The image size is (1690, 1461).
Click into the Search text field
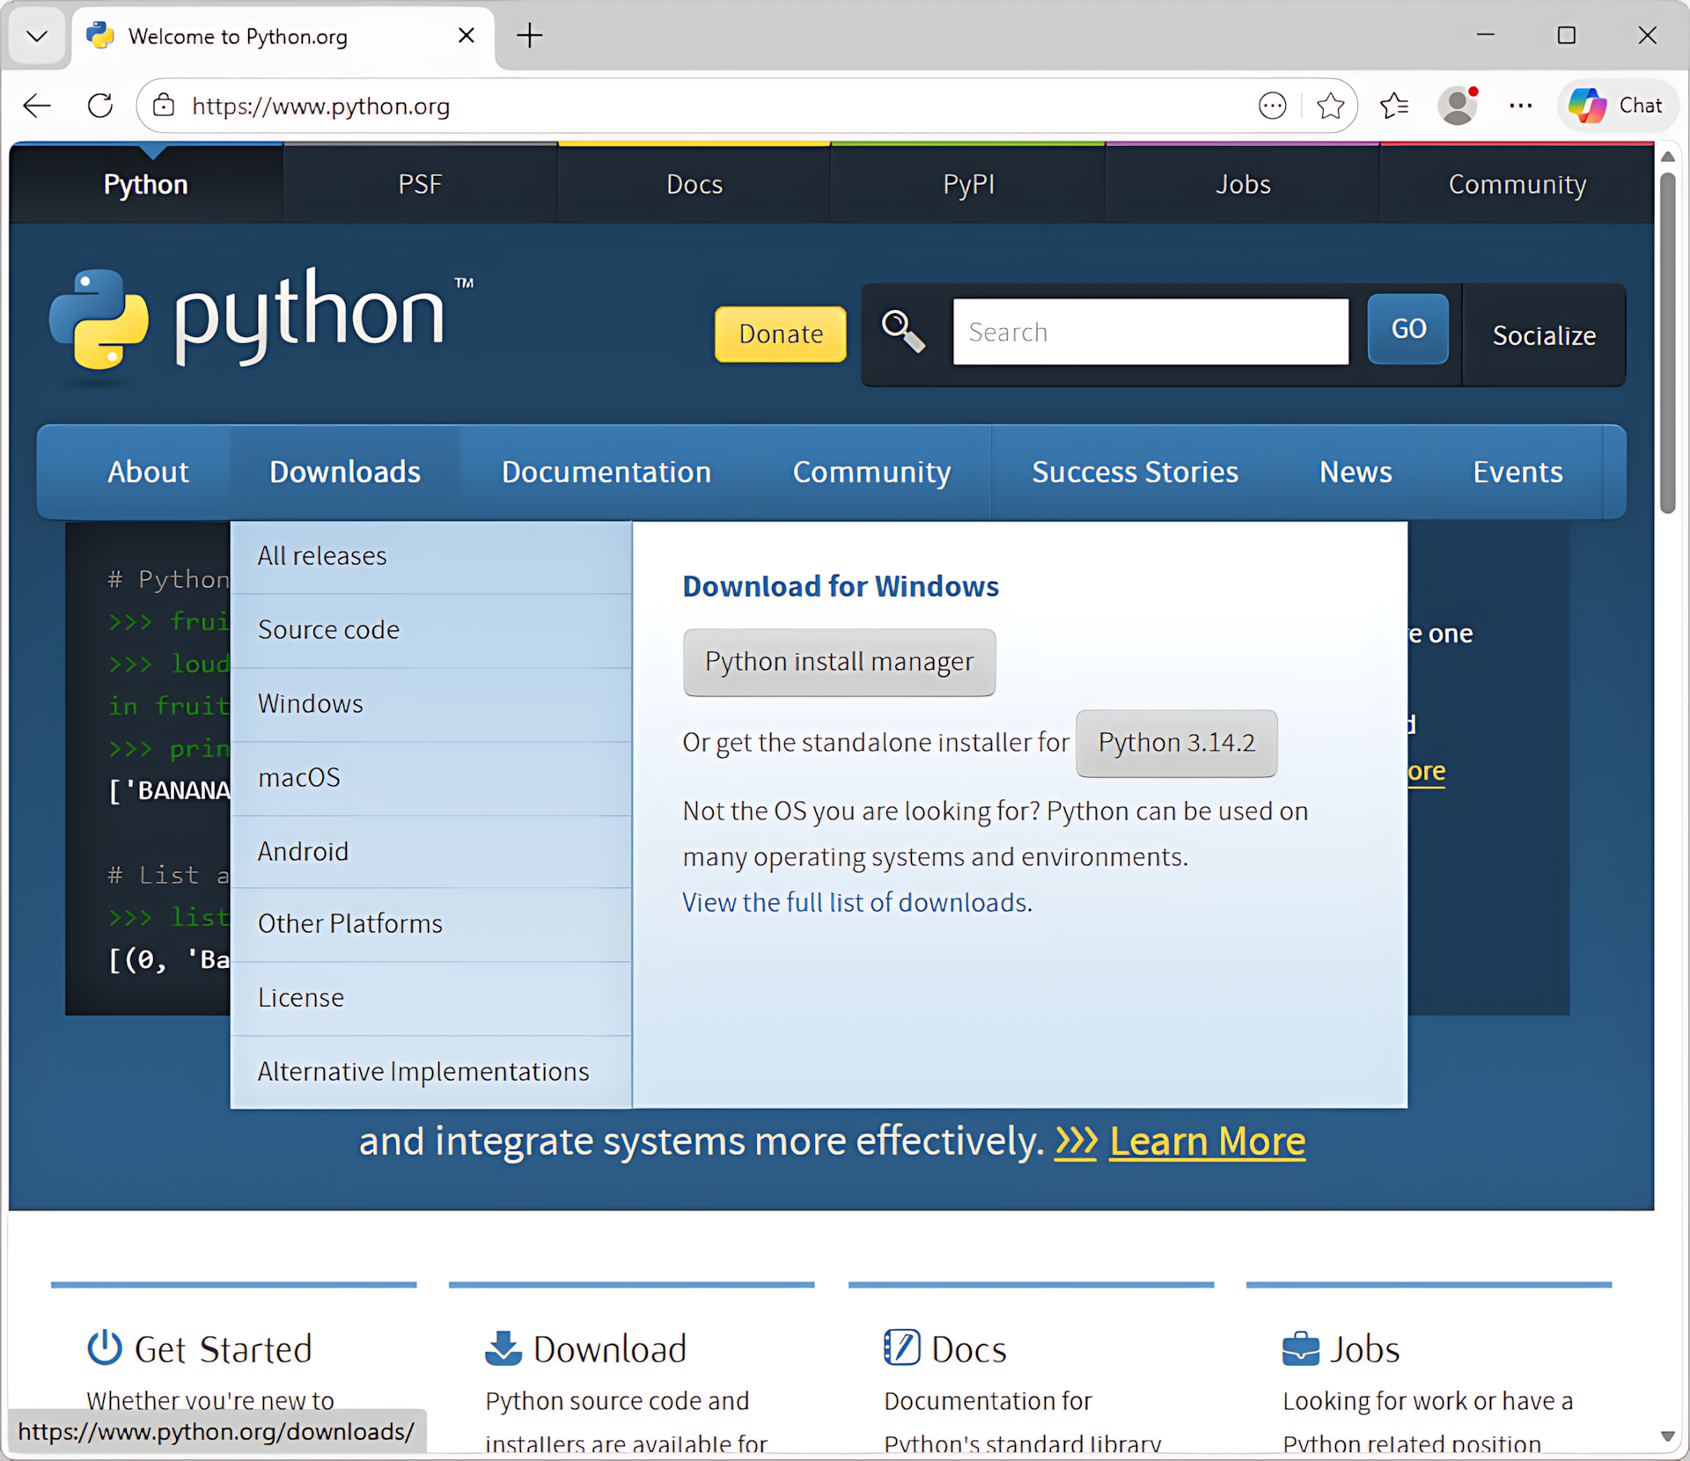[x=1150, y=332]
